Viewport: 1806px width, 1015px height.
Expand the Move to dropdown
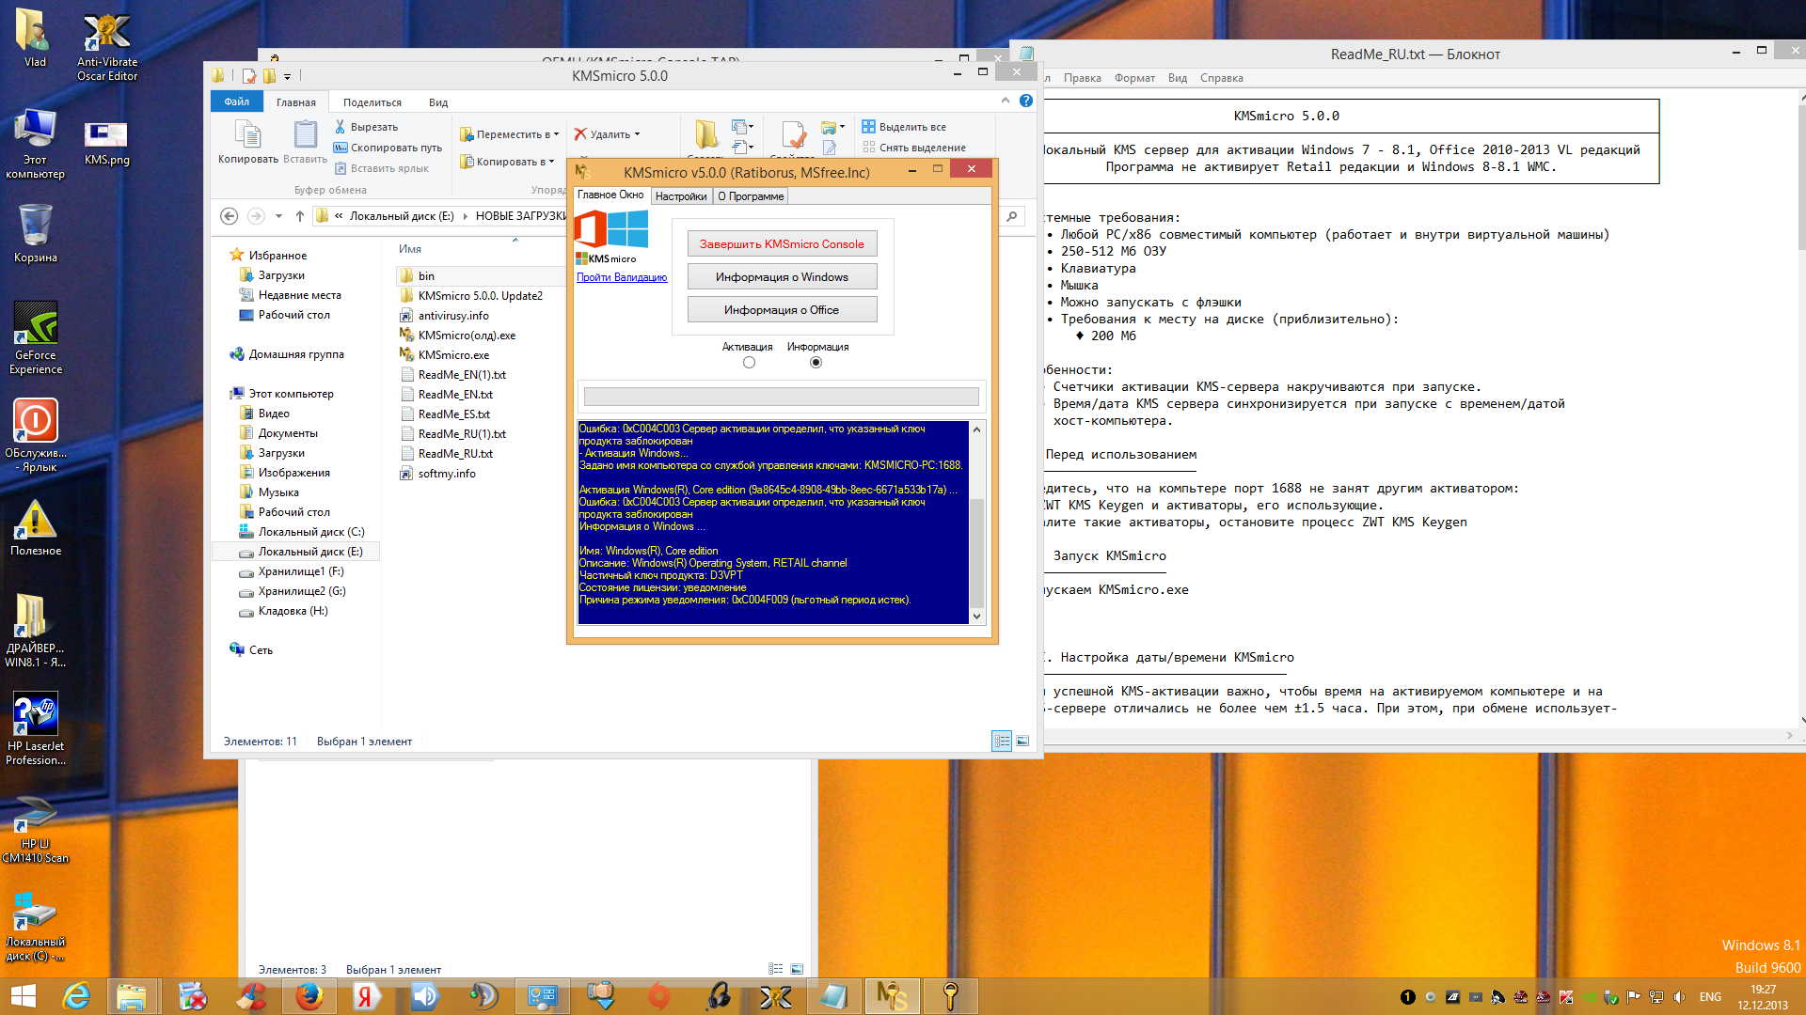click(556, 134)
